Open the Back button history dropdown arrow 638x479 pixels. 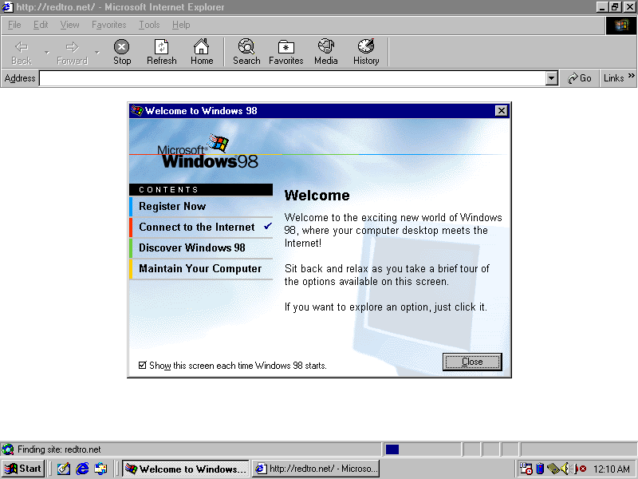47,53
